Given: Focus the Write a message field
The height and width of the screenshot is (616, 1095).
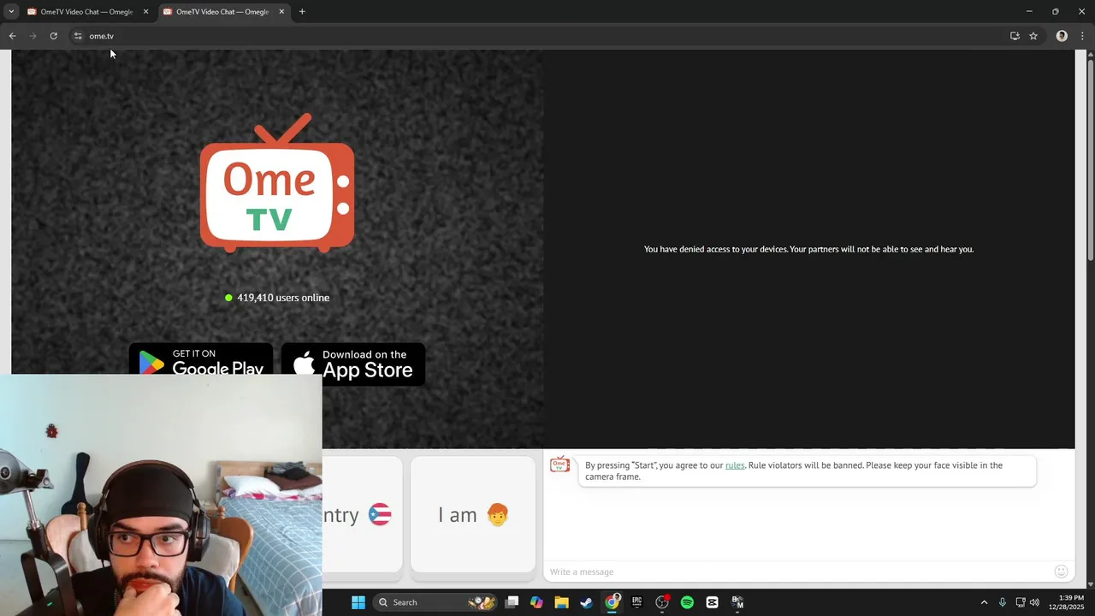Looking at the screenshot, I should pyautogui.click(x=796, y=572).
